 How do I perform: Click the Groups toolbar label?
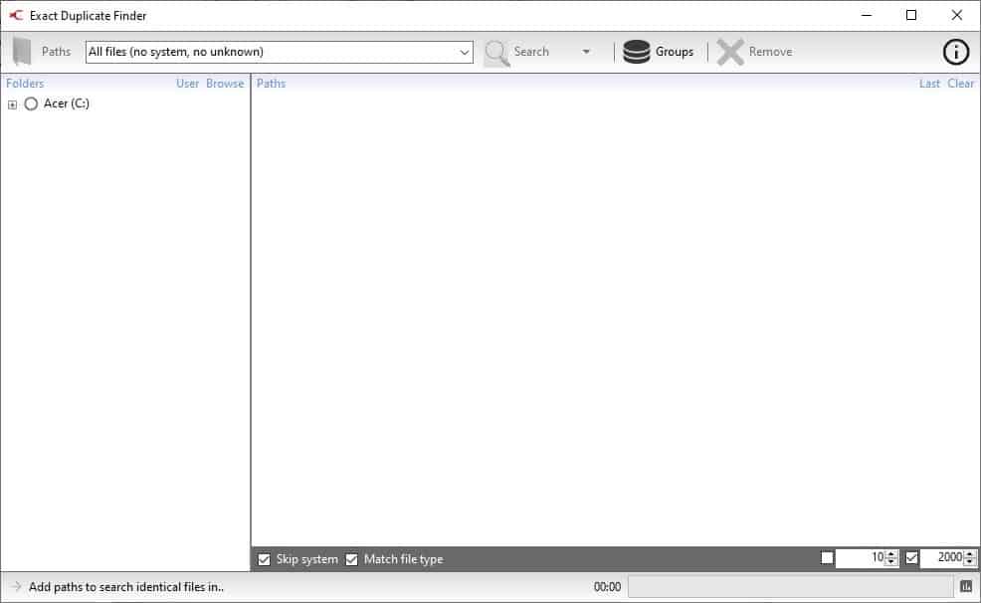point(674,52)
